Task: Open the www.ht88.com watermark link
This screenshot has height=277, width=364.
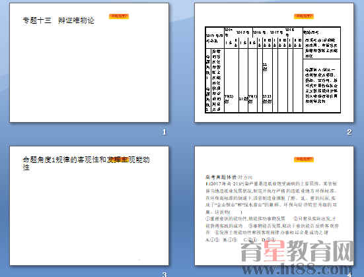Action: pos(297,269)
